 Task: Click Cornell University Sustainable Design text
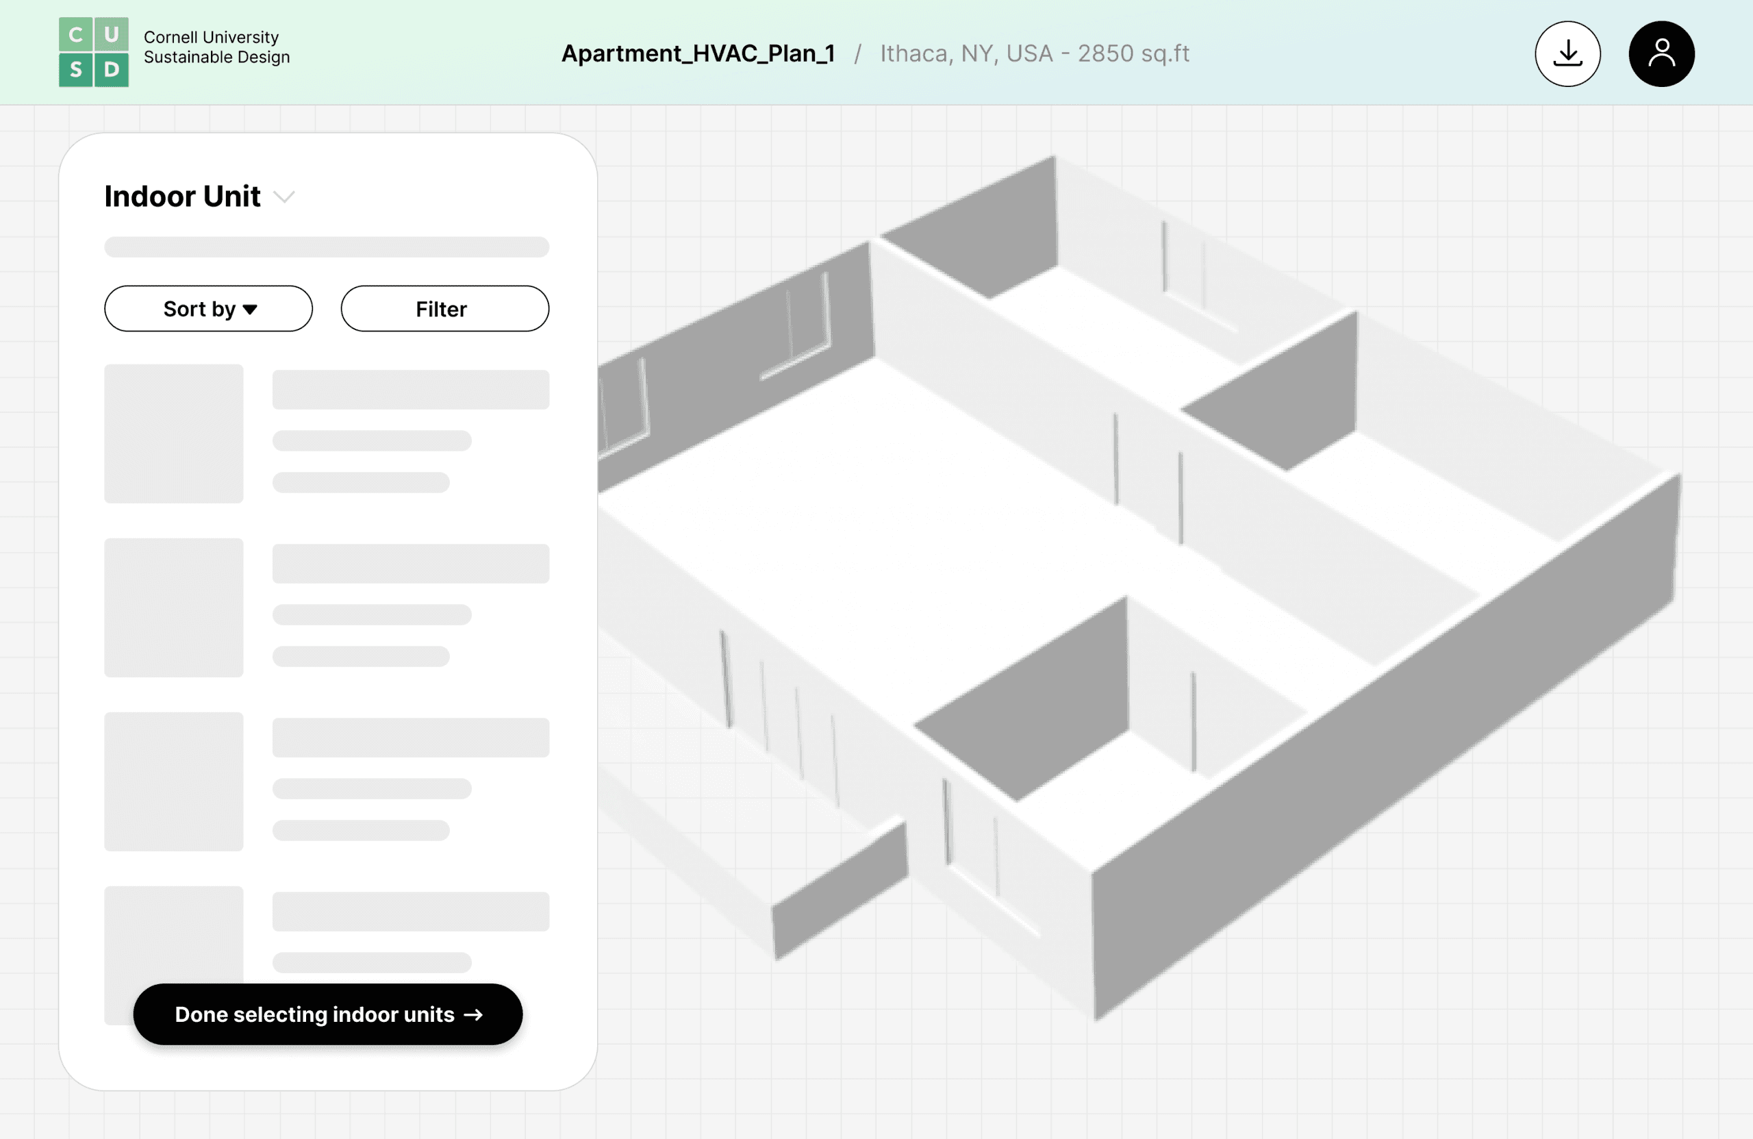[216, 47]
